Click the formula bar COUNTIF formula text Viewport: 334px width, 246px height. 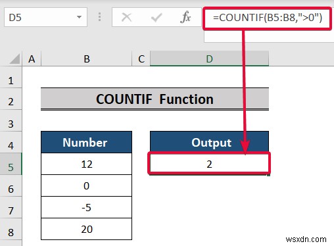pyautogui.click(x=268, y=18)
